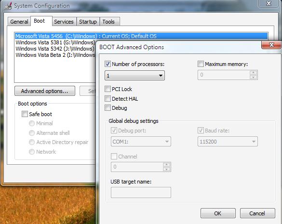
Task: Click the USB target name field
Action: 141,192
